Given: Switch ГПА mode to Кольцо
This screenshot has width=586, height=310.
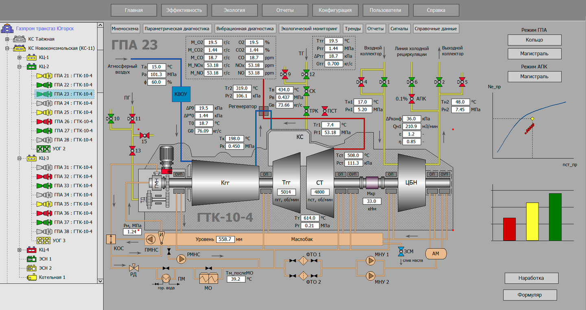Looking at the screenshot, I should [534, 40].
